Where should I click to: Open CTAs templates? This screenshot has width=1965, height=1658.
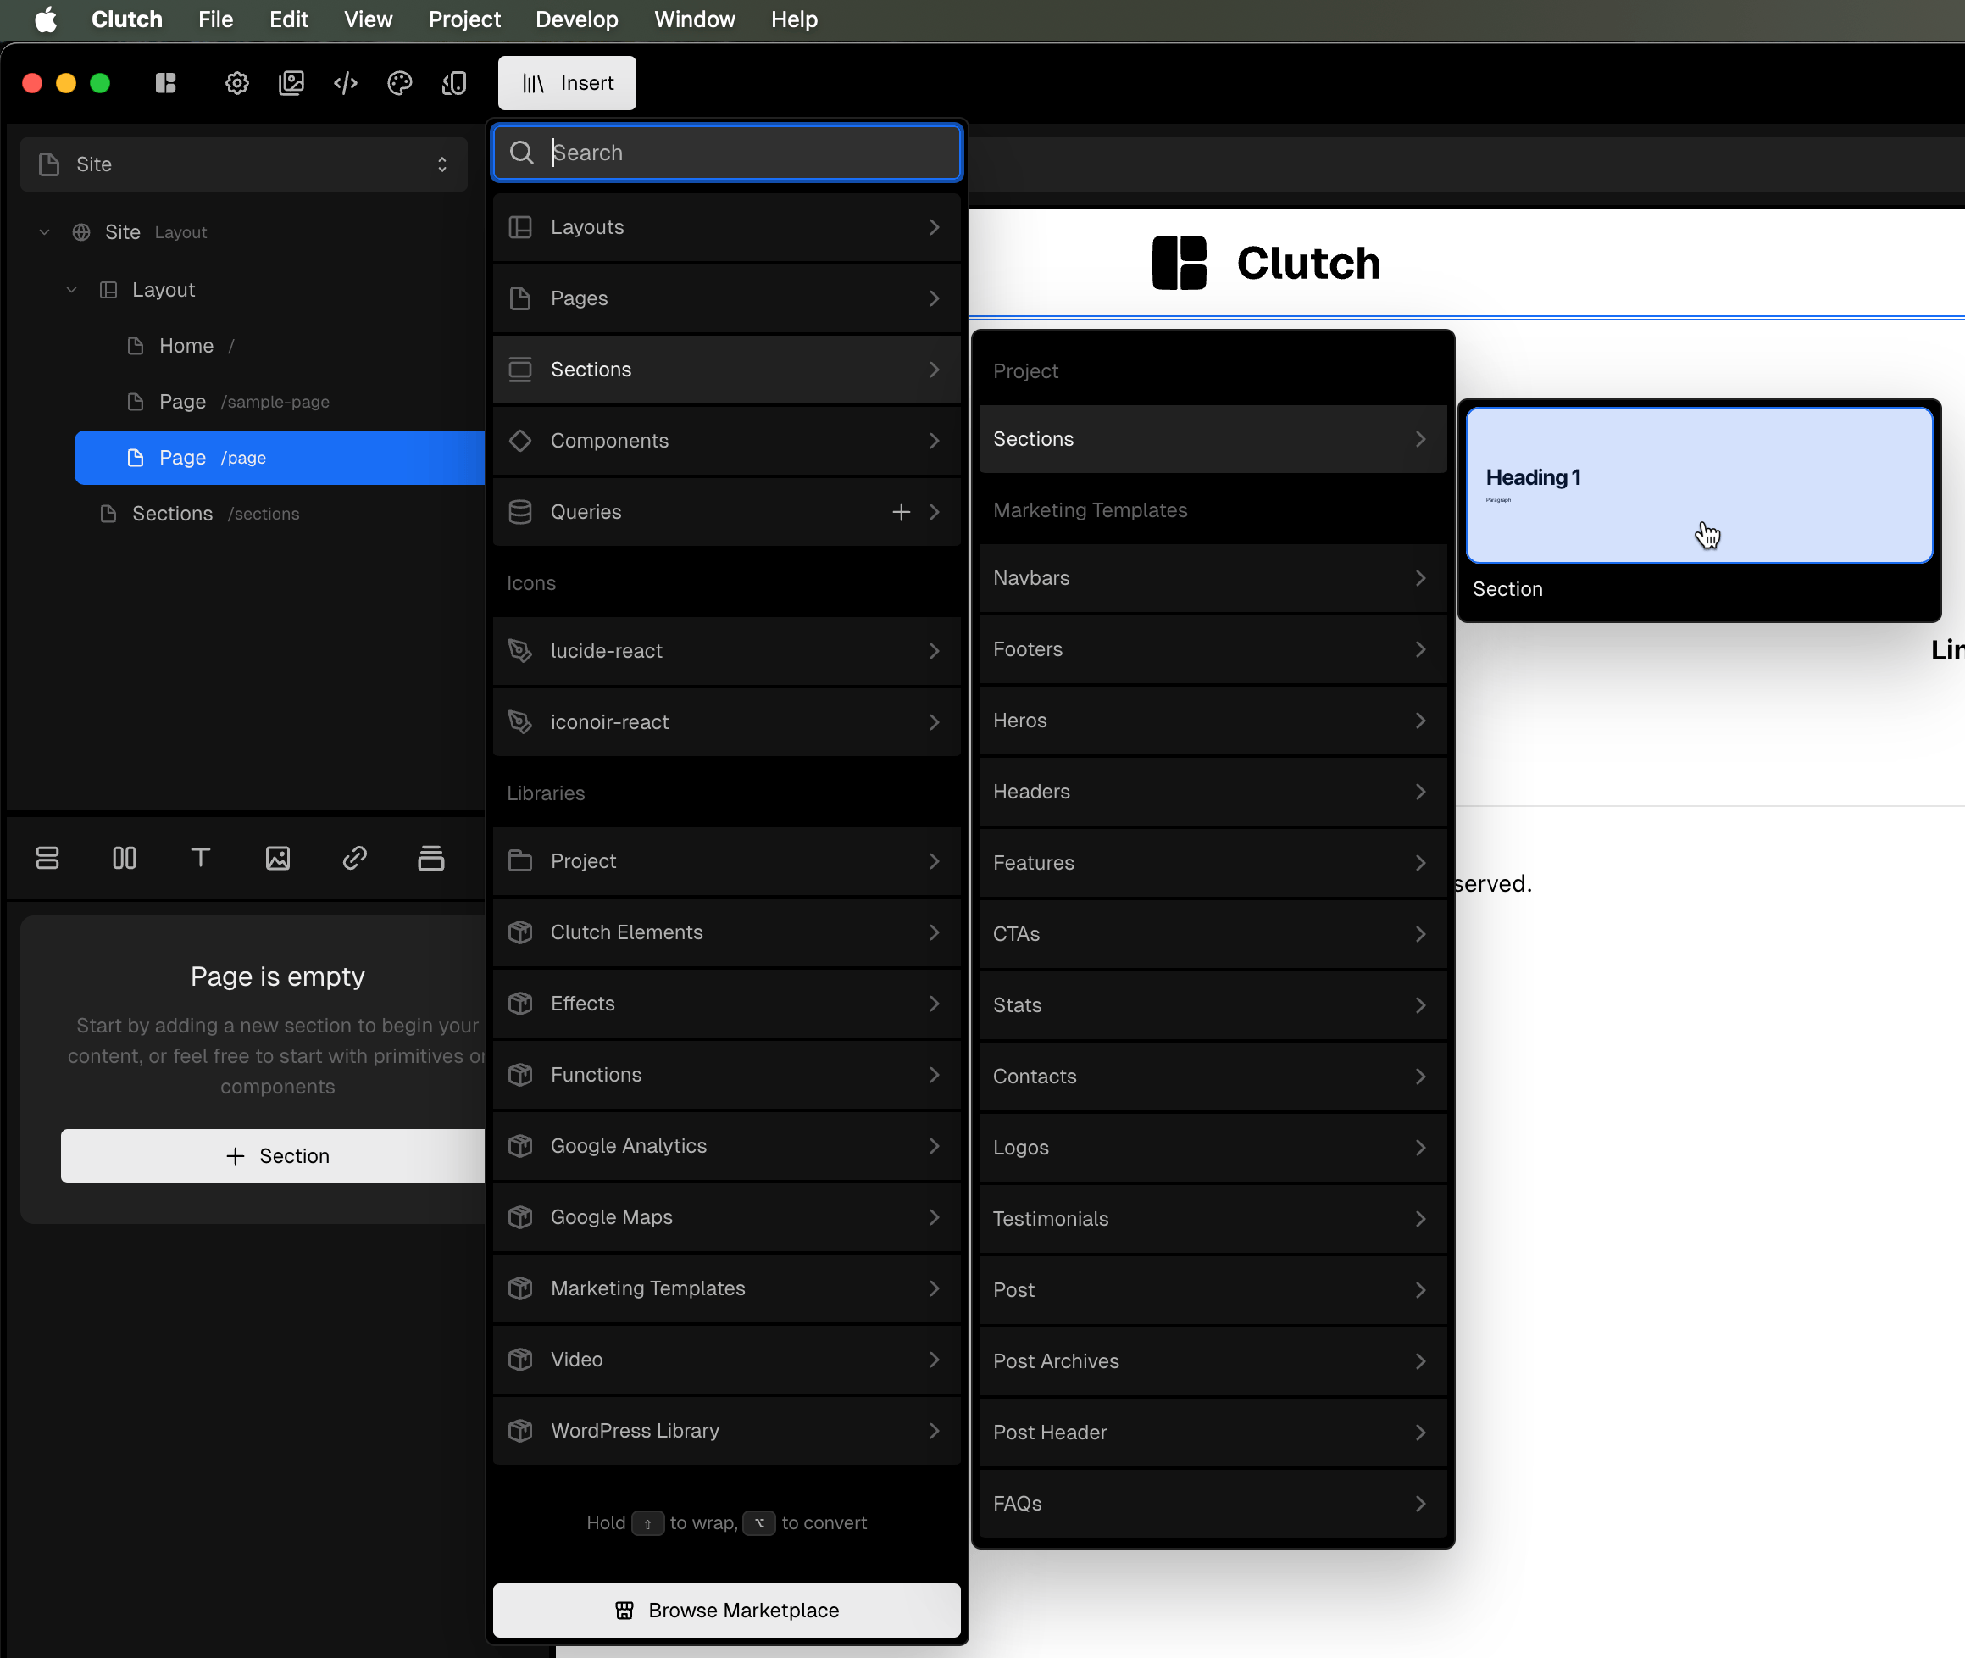1213,934
